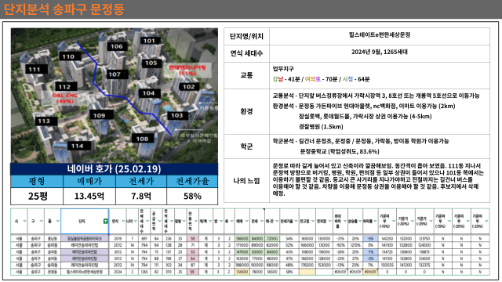This screenshot has height=282, width=502.
Task: Click building label 114 on the aerial image
Action: 77,146
